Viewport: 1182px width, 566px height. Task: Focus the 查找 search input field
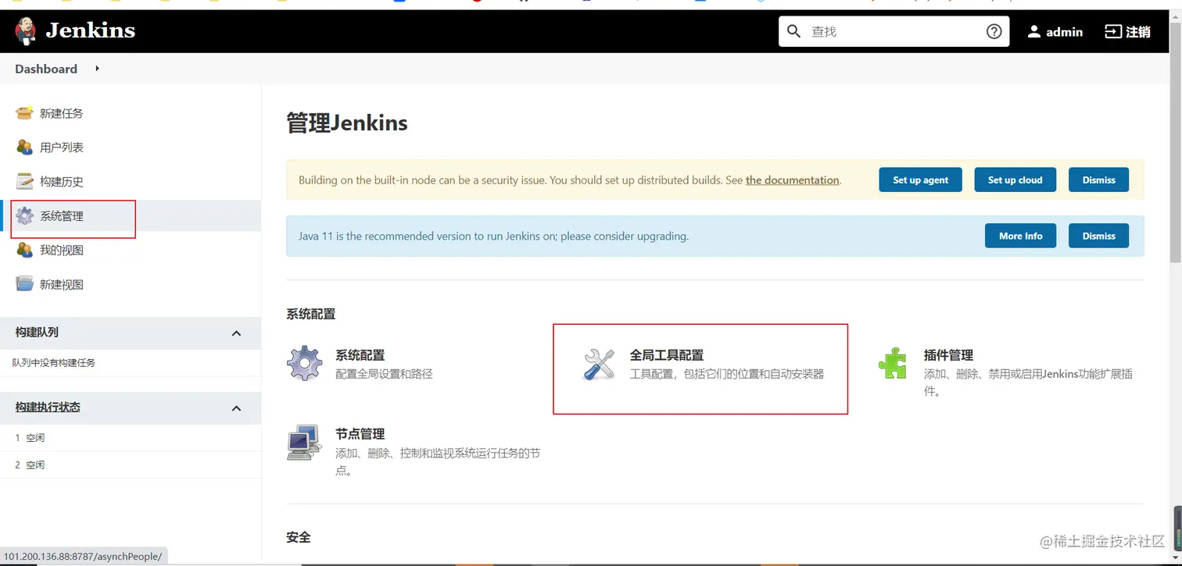(894, 31)
